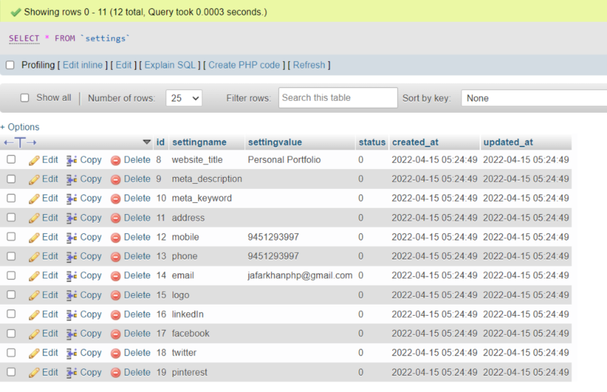Click the Edit pencil icon for website_title row
The width and height of the screenshot is (607, 392).
pyautogui.click(x=34, y=160)
